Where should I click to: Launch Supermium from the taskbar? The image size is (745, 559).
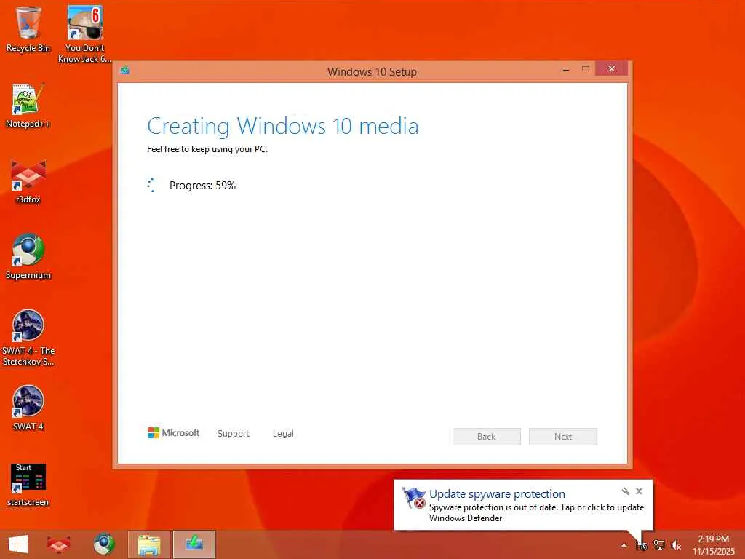pyautogui.click(x=104, y=544)
